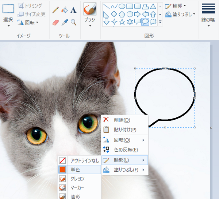This screenshot has width=219, height=199.
Task: Open 輪郭(L) submenu in the context menu
Action: (x=125, y=160)
